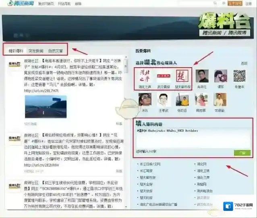Open 长江商报 media link
The image size is (257, 218).
click(146, 171)
